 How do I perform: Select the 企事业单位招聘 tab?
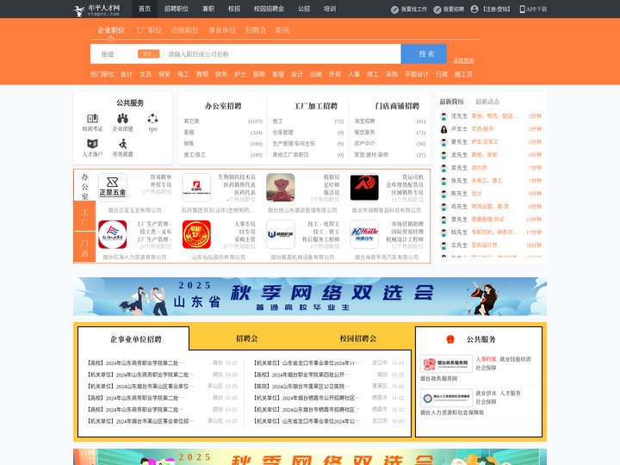136,339
